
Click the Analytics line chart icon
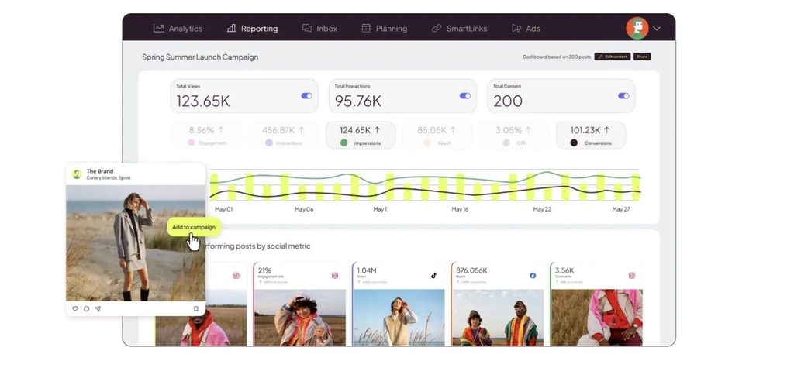coord(158,29)
